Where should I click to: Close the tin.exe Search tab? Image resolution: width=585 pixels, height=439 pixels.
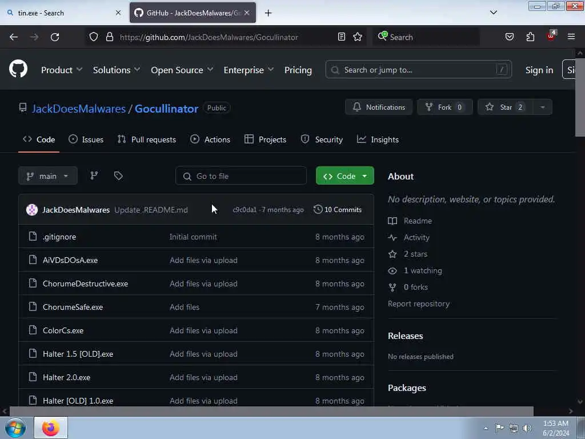click(118, 13)
